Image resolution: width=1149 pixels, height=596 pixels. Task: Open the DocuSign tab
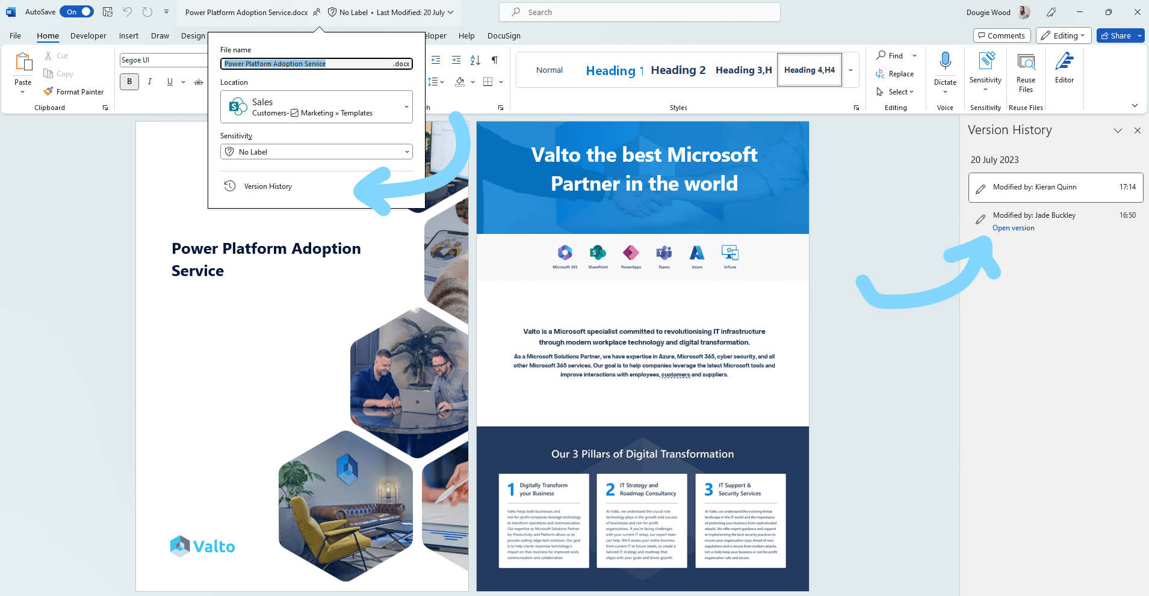pyautogui.click(x=504, y=35)
